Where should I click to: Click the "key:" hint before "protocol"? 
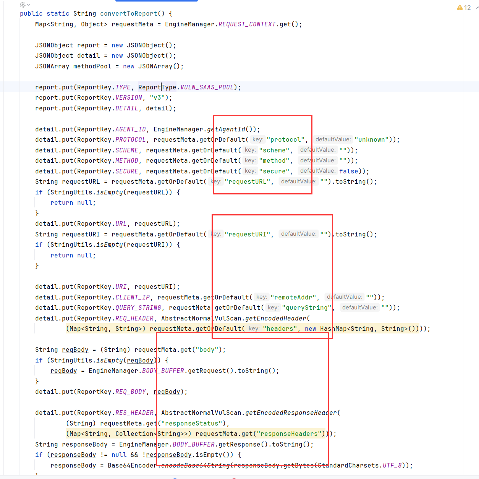coord(258,140)
